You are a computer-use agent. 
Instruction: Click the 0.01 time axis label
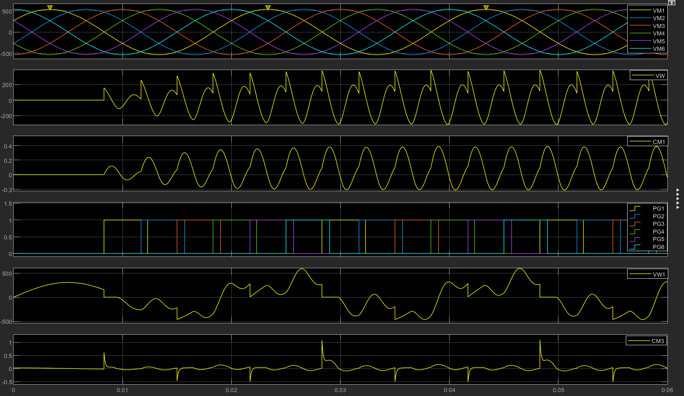point(122,390)
